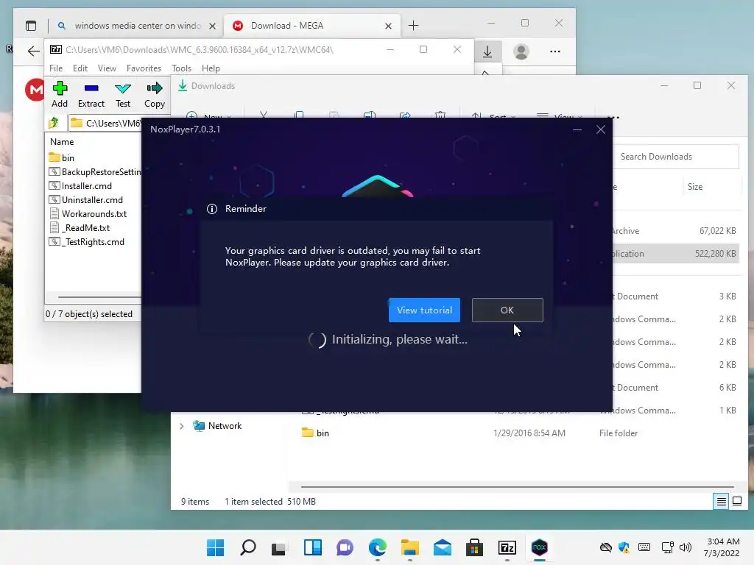Open Task View from the taskbar

click(x=279, y=547)
